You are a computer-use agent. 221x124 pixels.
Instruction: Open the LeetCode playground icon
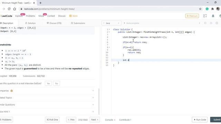click(x=205, y=16)
